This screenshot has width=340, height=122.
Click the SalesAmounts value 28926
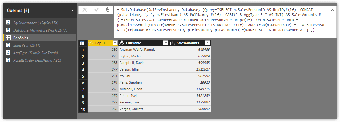[190, 82]
